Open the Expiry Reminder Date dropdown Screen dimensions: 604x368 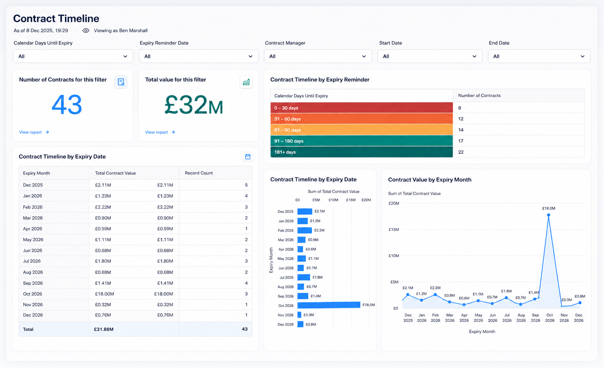pos(199,56)
